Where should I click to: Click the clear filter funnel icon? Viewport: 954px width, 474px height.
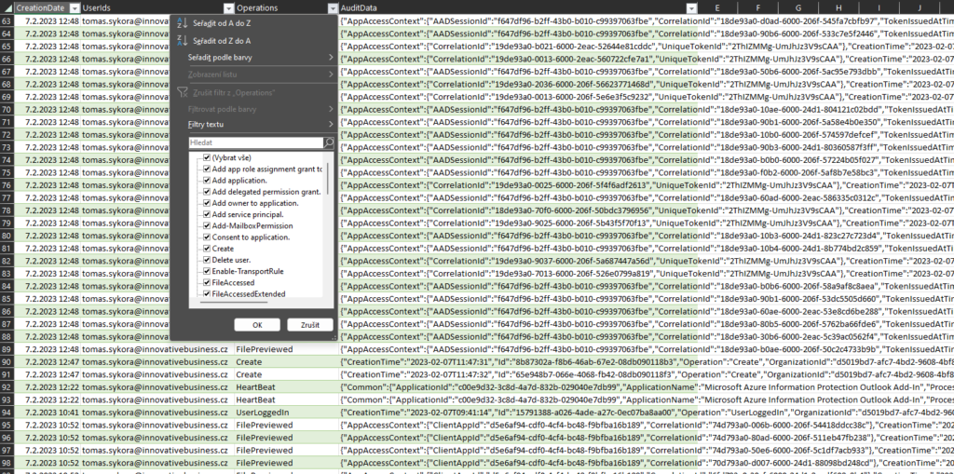182,92
